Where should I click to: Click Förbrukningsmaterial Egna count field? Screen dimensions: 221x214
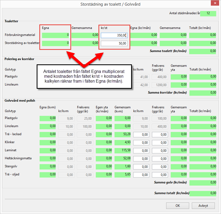click(x=55, y=35)
